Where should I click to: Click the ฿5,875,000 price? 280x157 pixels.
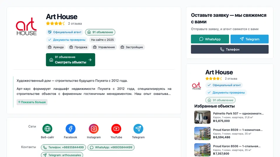tap(221, 121)
